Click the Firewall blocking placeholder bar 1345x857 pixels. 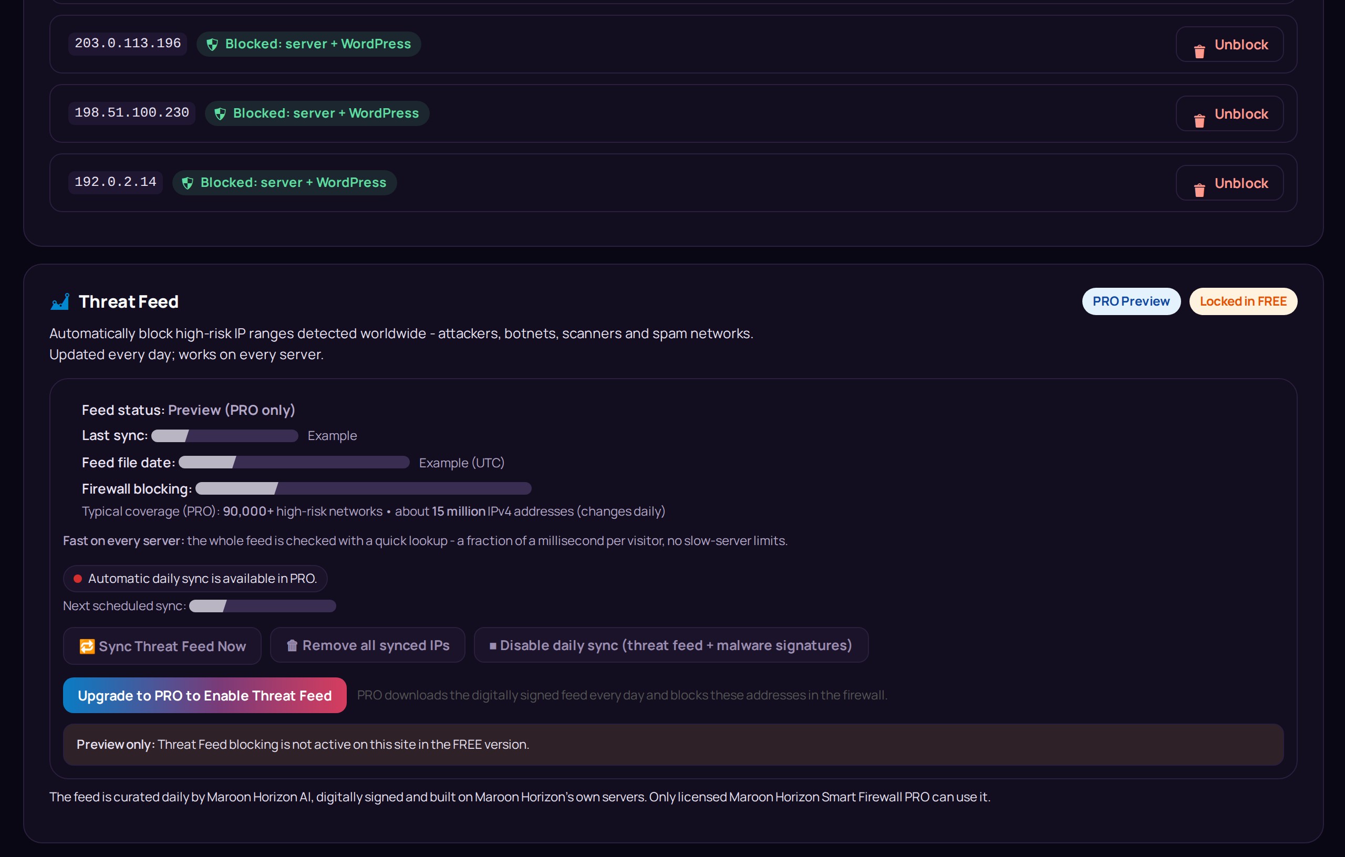363,488
